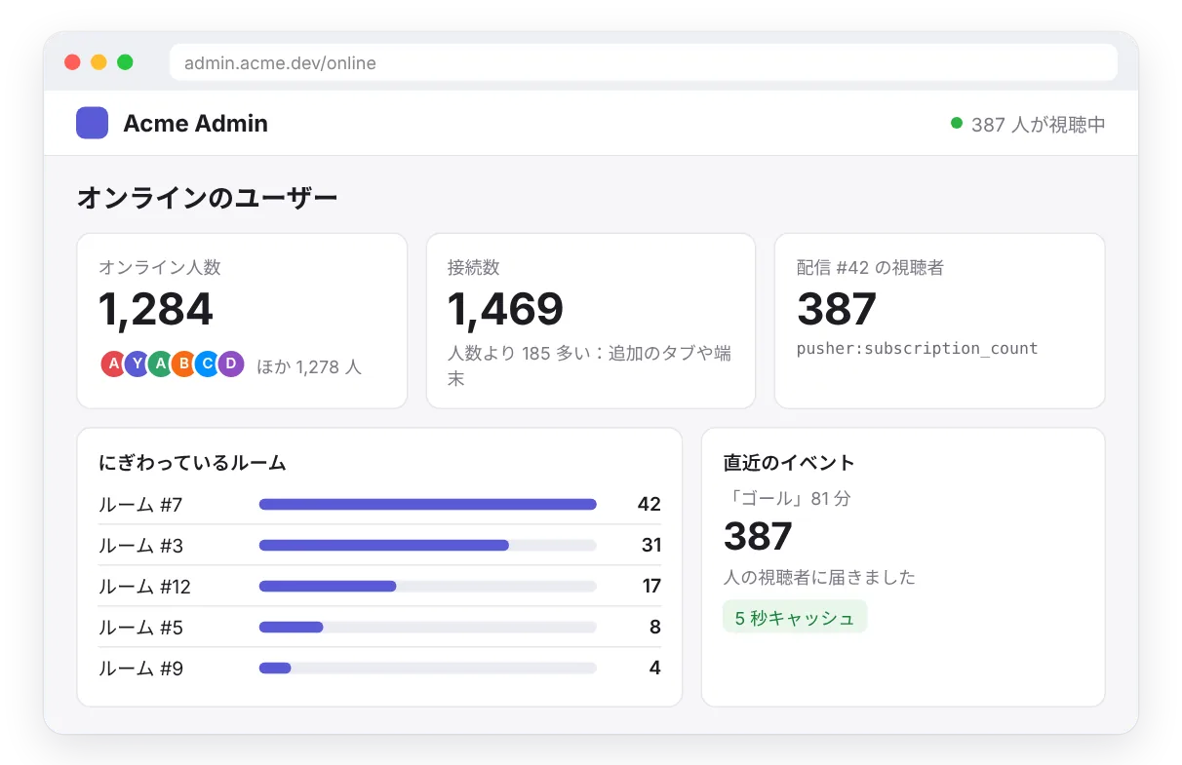Click the Acme Admin title text

pyautogui.click(x=195, y=124)
